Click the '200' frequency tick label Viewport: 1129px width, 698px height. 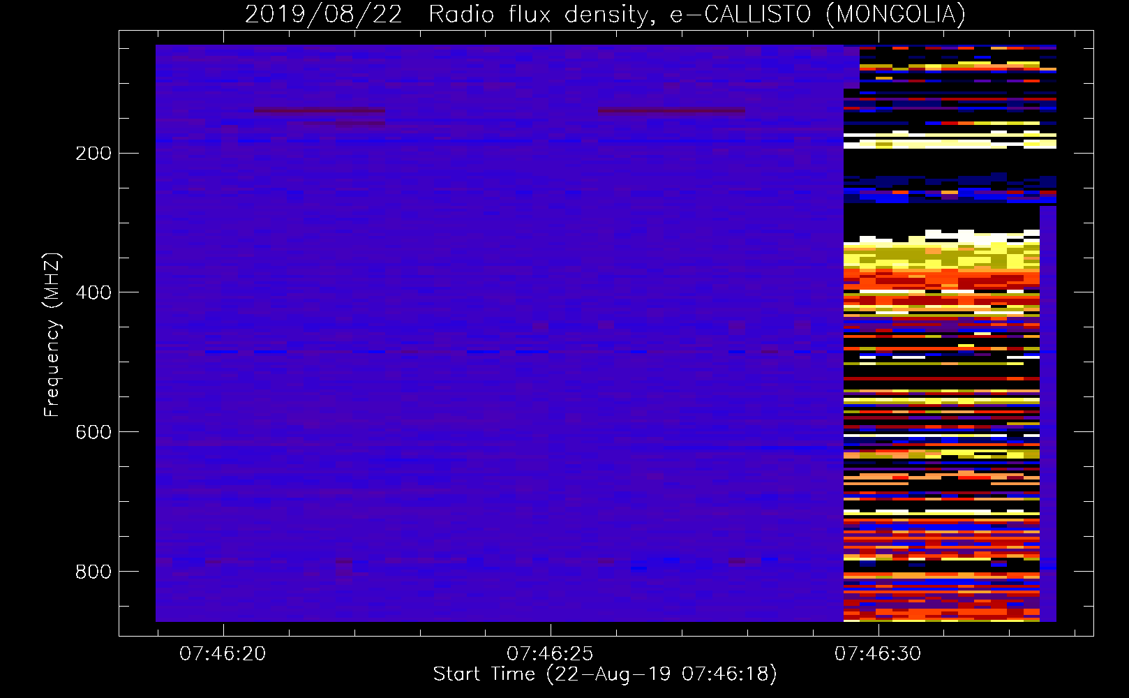pos(94,154)
